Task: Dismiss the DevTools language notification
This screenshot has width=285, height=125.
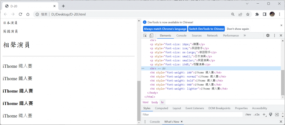Action: click(x=281, y=25)
